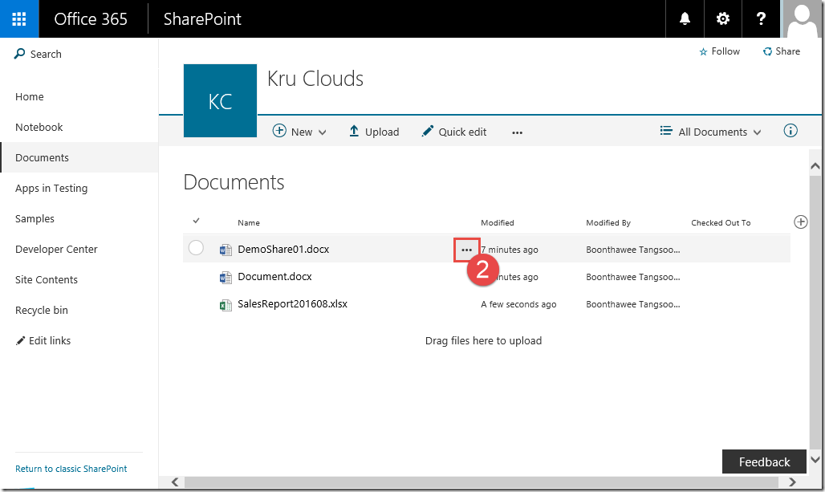This screenshot has width=825, height=492.
Task: Open the Office 365 app launcher
Action: tap(19, 19)
